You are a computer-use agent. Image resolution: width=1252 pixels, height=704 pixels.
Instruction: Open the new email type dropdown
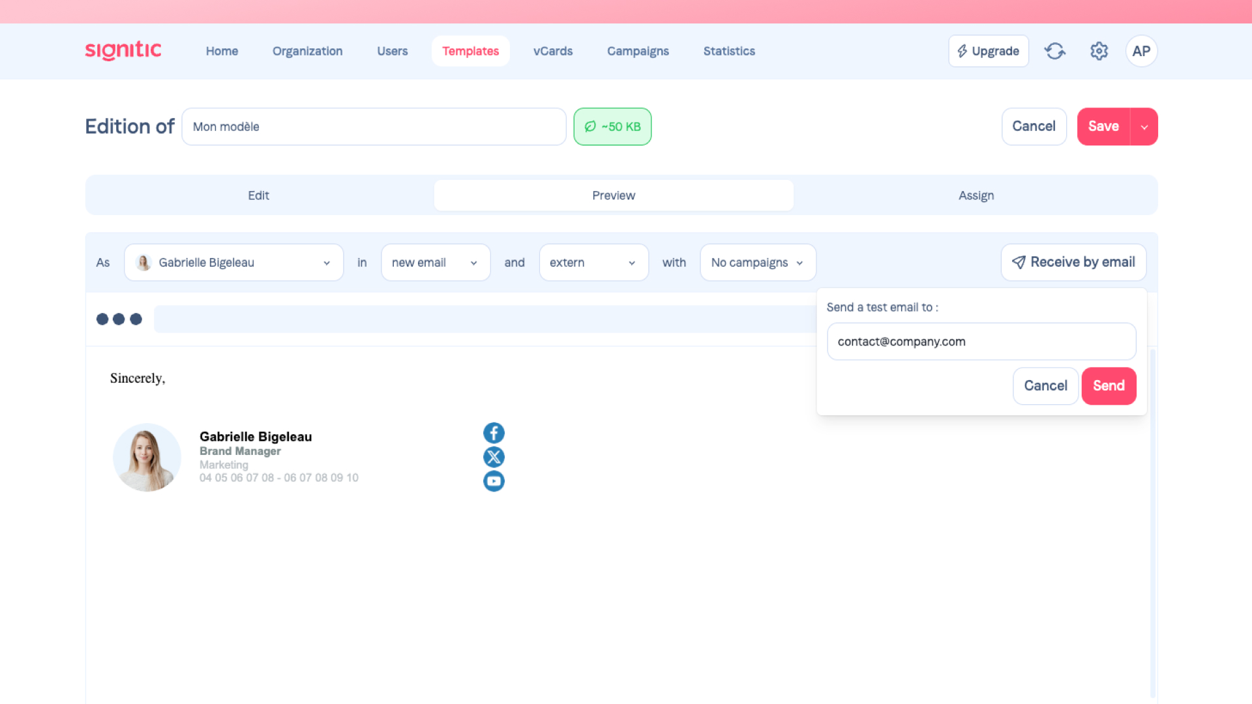435,263
